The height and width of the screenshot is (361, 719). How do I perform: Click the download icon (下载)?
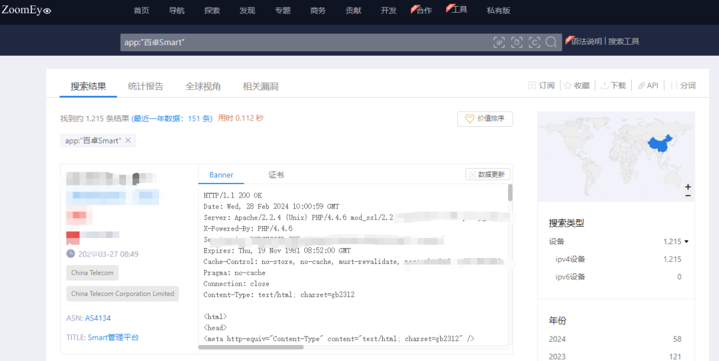pyautogui.click(x=604, y=86)
